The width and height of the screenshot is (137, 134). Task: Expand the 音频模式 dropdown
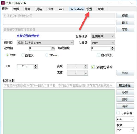coord(103,36)
